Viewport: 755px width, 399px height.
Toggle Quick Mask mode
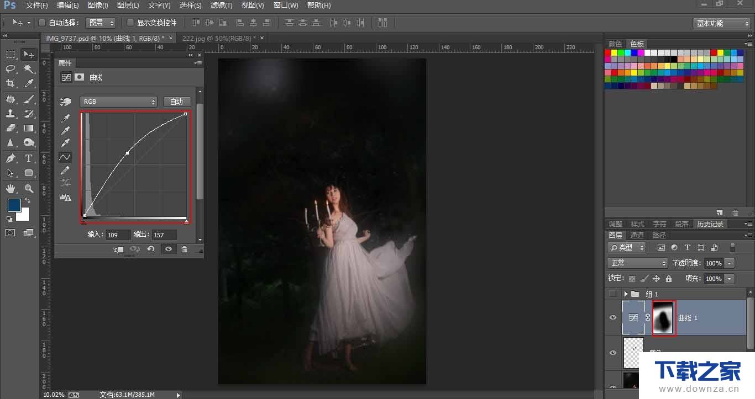(x=11, y=232)
